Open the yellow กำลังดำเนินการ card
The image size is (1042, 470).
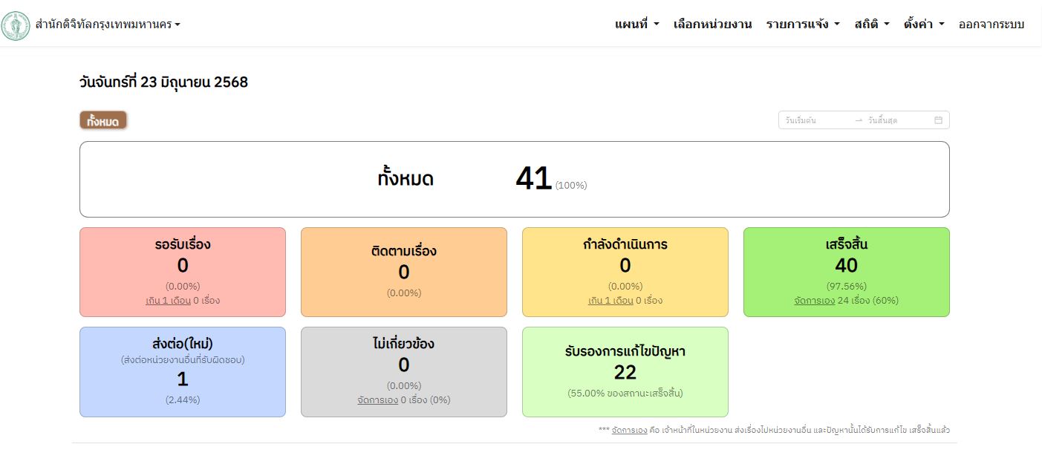pyautogui.click(x=625, y=272)
